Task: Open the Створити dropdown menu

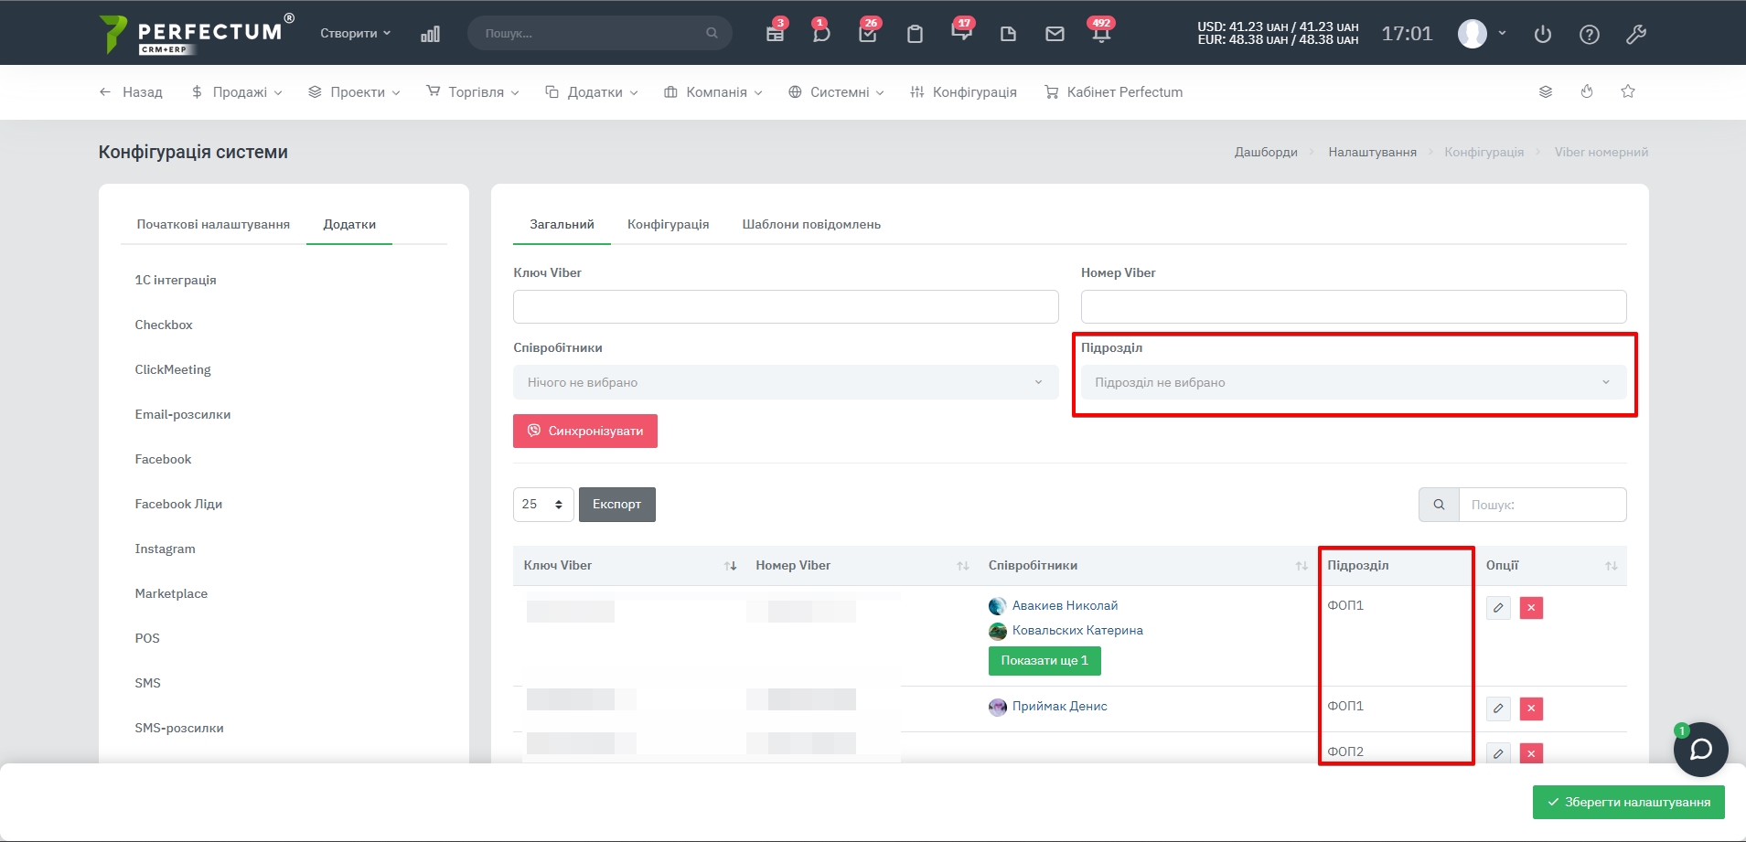Action: [x=355, y=33]
